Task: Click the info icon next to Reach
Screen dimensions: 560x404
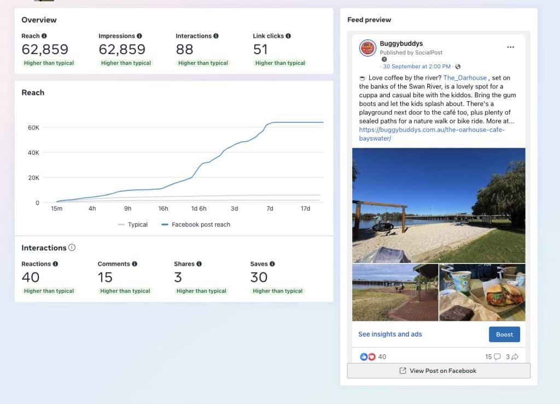Action: click(x=44, y=36)
